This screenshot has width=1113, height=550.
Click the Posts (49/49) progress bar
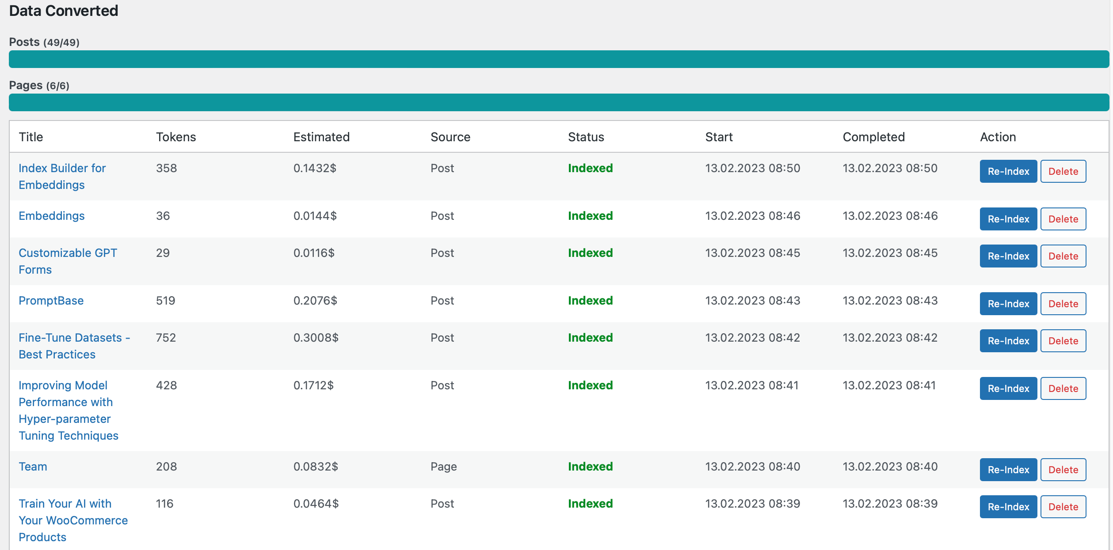[x=559, y=59]
